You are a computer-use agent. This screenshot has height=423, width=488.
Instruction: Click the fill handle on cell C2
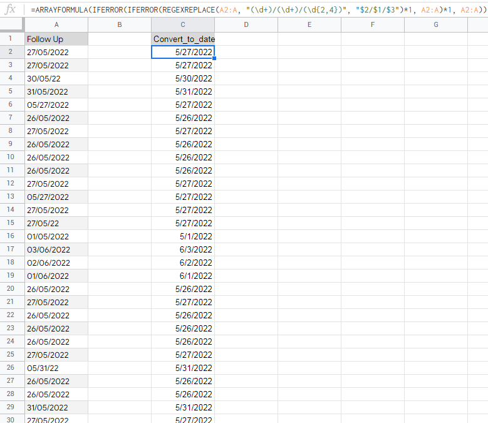[214, 58]
